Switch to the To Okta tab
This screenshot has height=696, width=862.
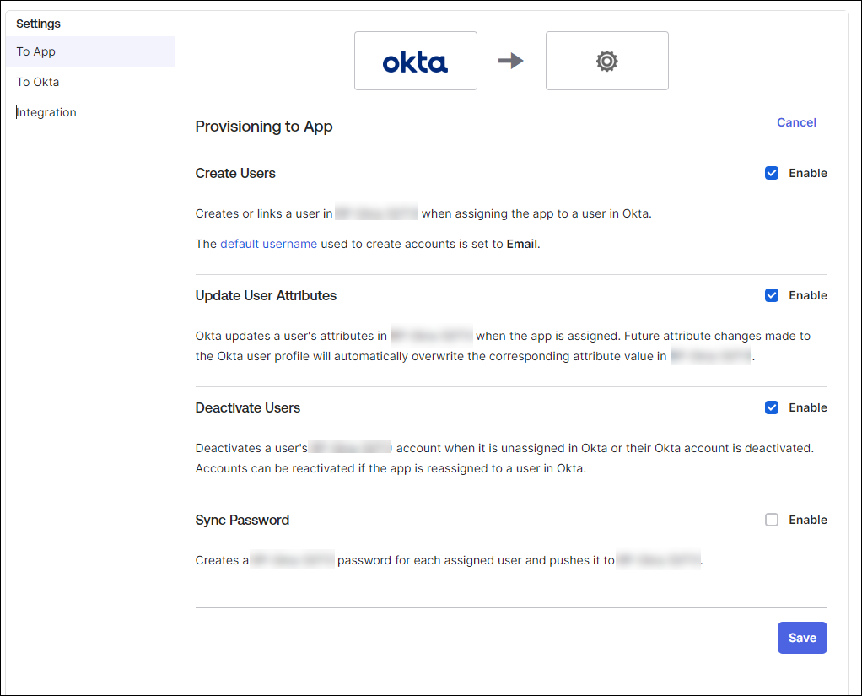38,82
